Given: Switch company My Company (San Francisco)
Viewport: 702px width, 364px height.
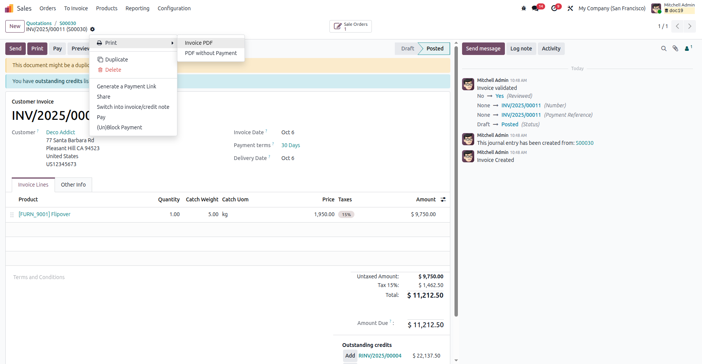Looking at the screenshot, I should (x=612, y=8).
